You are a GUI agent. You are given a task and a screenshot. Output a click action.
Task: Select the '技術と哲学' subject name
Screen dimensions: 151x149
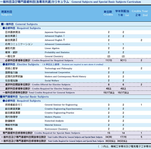11,69
